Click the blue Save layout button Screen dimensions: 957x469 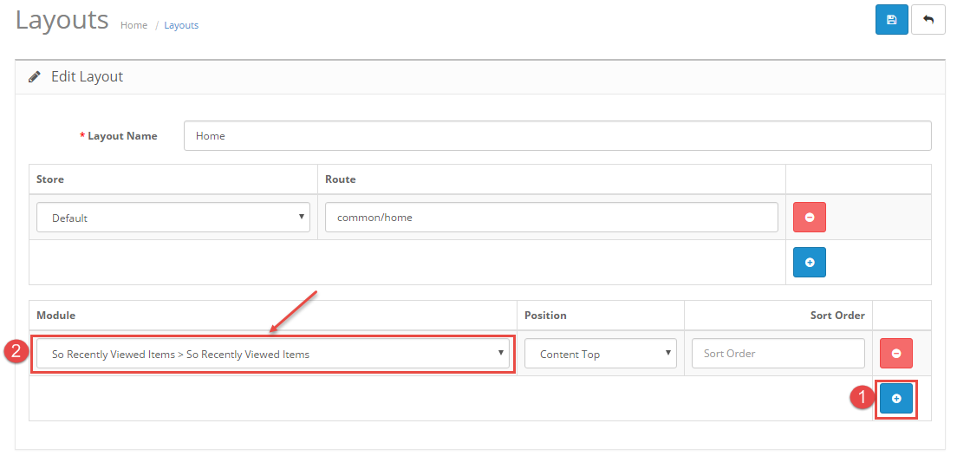tap(891, 20)
